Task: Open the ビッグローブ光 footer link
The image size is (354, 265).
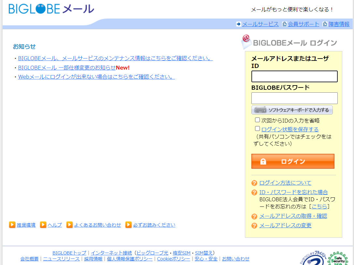Action: pos(152,253)
